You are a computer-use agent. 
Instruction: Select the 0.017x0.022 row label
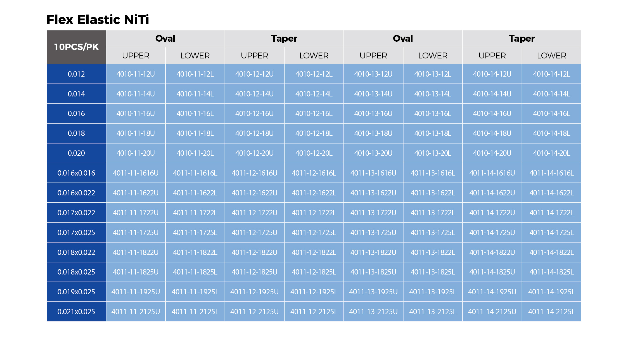(x=76, y=213)
